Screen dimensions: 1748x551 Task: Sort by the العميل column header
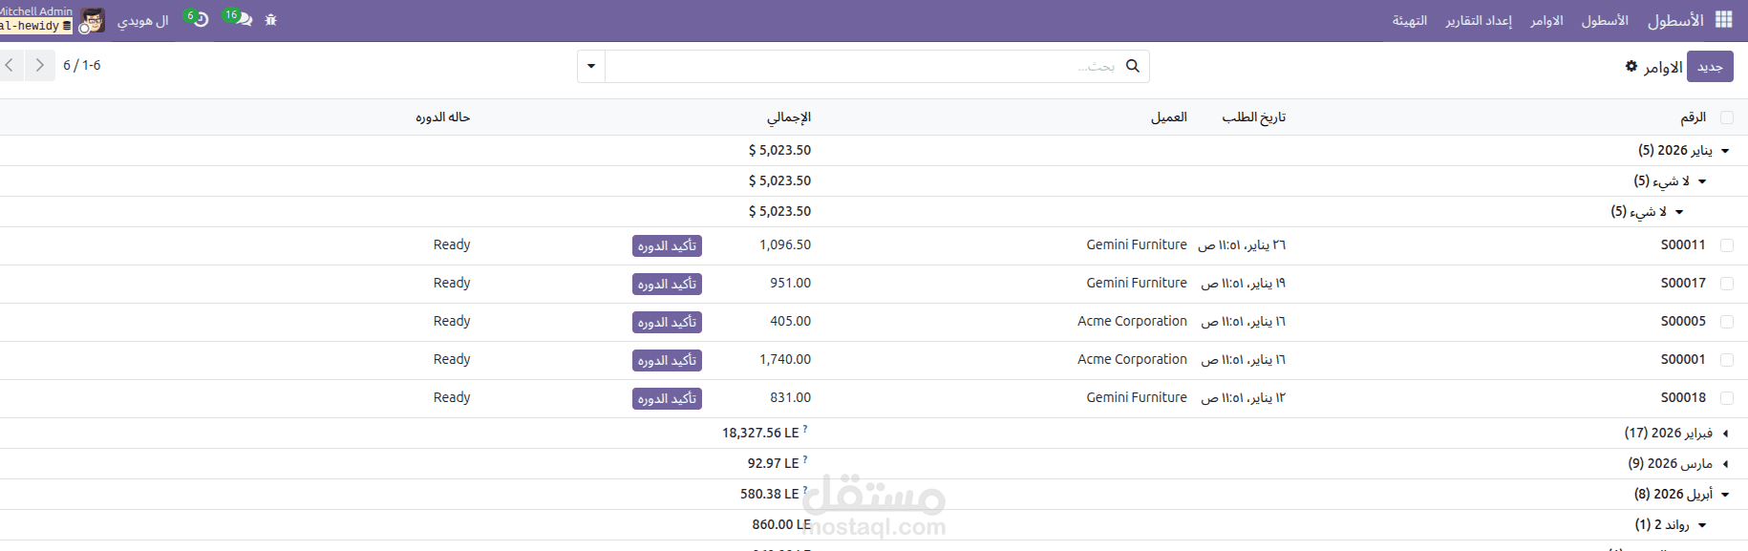tap(1169, 117)
